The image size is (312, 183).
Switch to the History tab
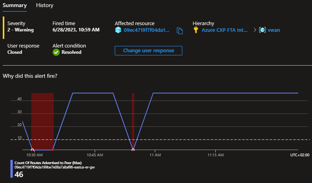[x=44, y=5]
